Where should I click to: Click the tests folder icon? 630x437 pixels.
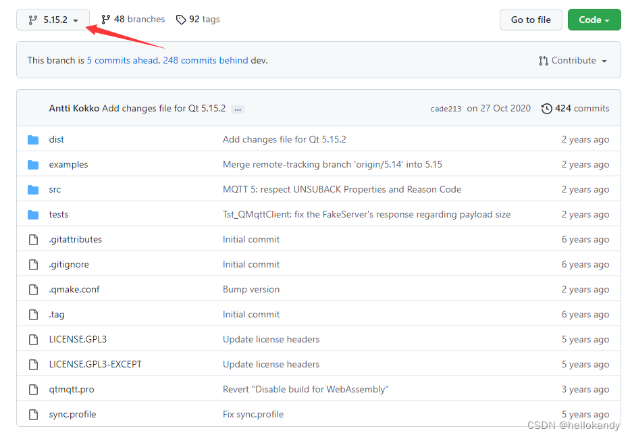[34, 214]
